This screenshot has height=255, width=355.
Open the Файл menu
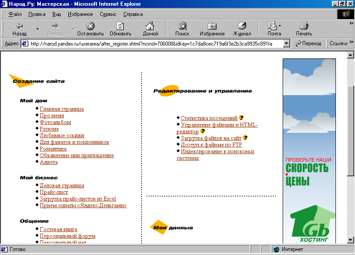[x=15, y=14]
